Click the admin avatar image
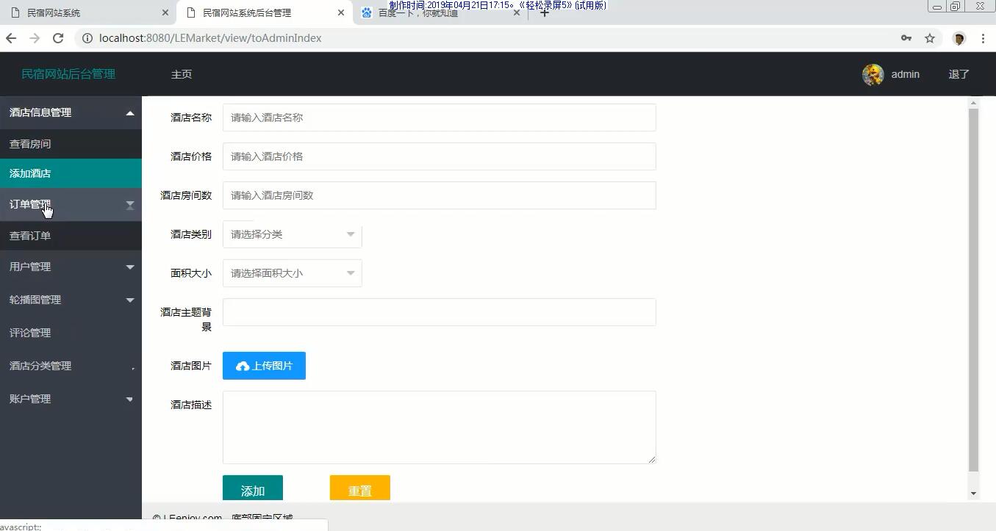The image size is (996, 531). pos(873,74)
